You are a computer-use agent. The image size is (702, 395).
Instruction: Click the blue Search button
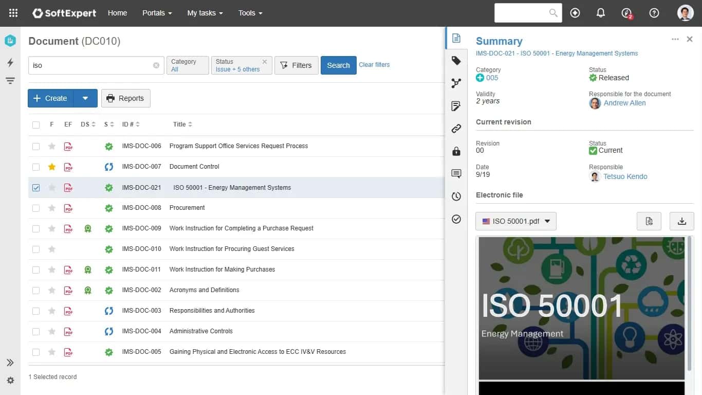tap(338, 65)
